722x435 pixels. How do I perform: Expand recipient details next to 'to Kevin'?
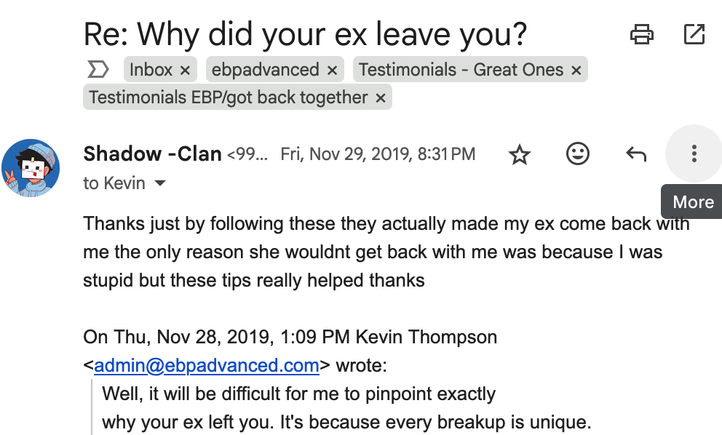[160, 183]
